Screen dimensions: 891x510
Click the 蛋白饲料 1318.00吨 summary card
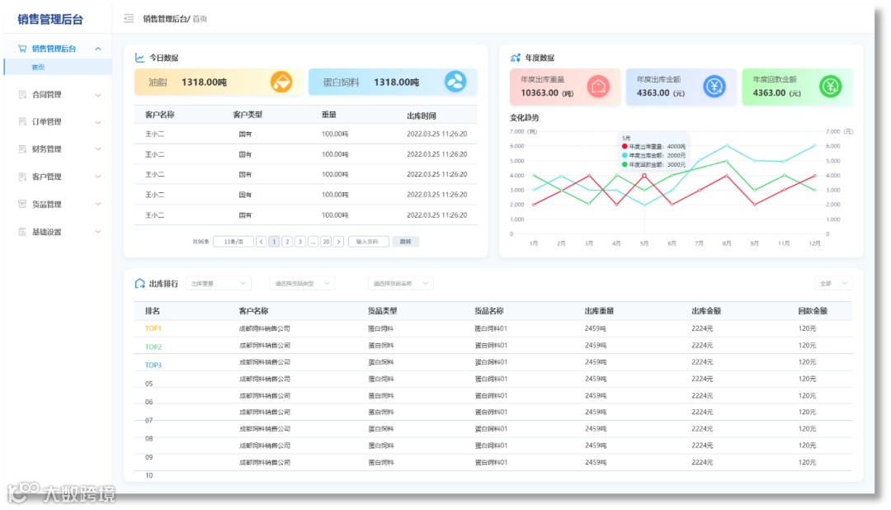click(x=392, y=82)
